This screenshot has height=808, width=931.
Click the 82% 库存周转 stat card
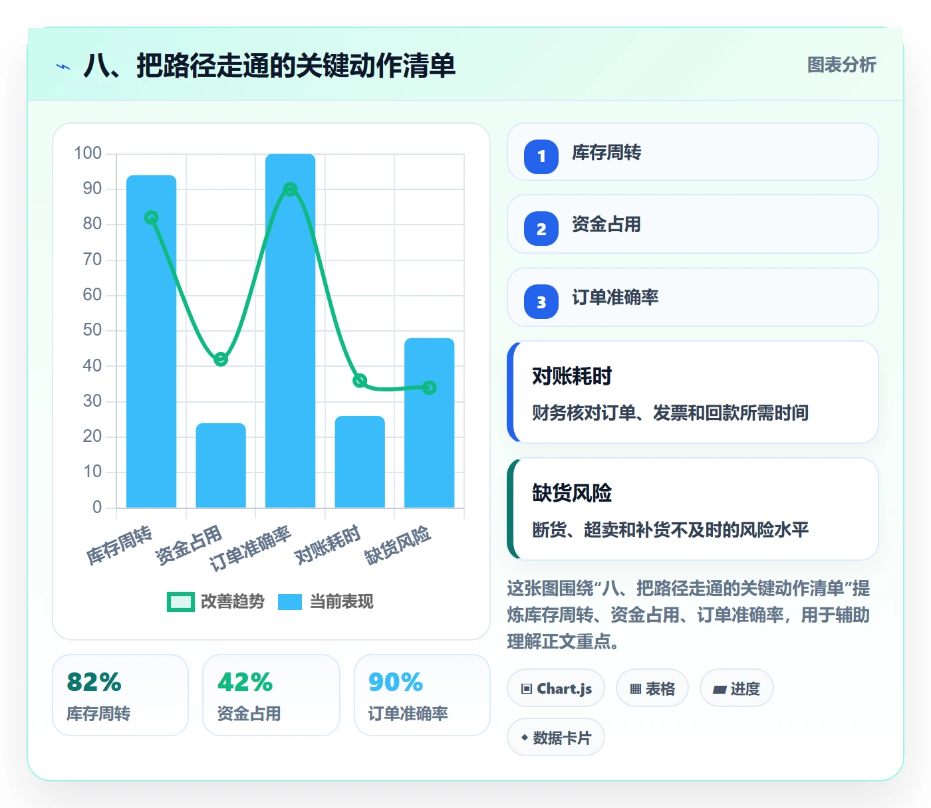120,695
